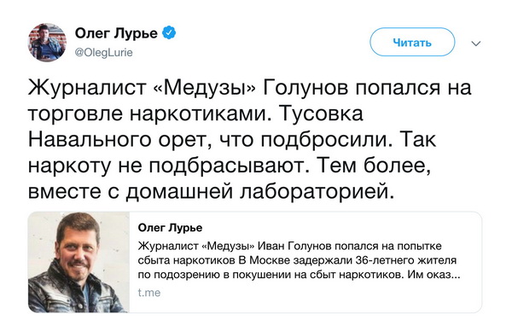Open Олег Лурье's round profile avatar
512x320 pixels.
coord(47,43)
